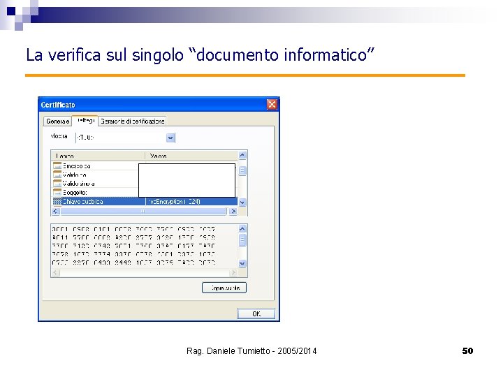Click the rsaEncryption value cell
503x377 pixels.
[191, 201]
